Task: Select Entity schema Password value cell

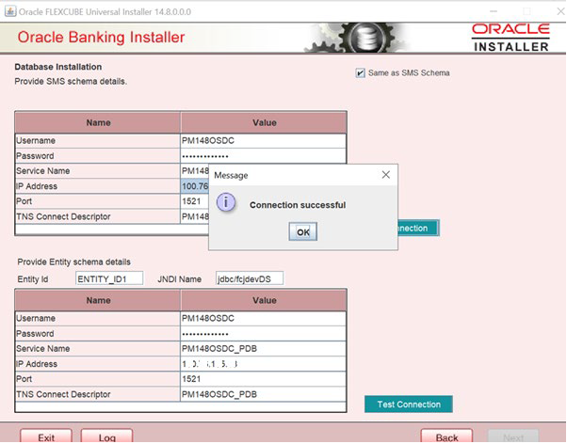Action: coord(264,333)
